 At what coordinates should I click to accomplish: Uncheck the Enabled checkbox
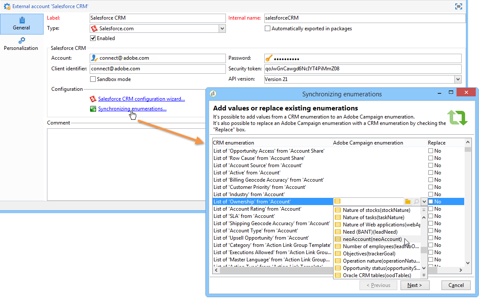(93, 38)
